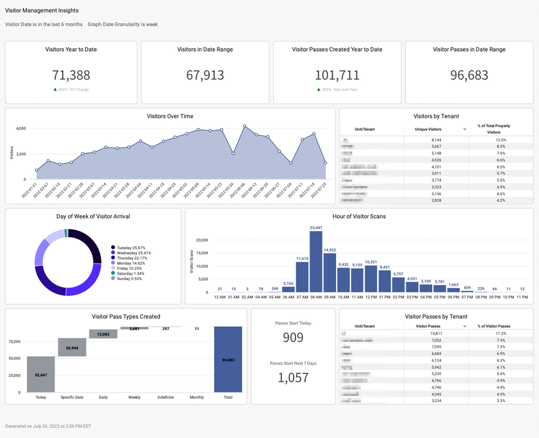Click the Total bar labeled 96,683
Screen dimensions: 539x438
[x=228, y=359]
